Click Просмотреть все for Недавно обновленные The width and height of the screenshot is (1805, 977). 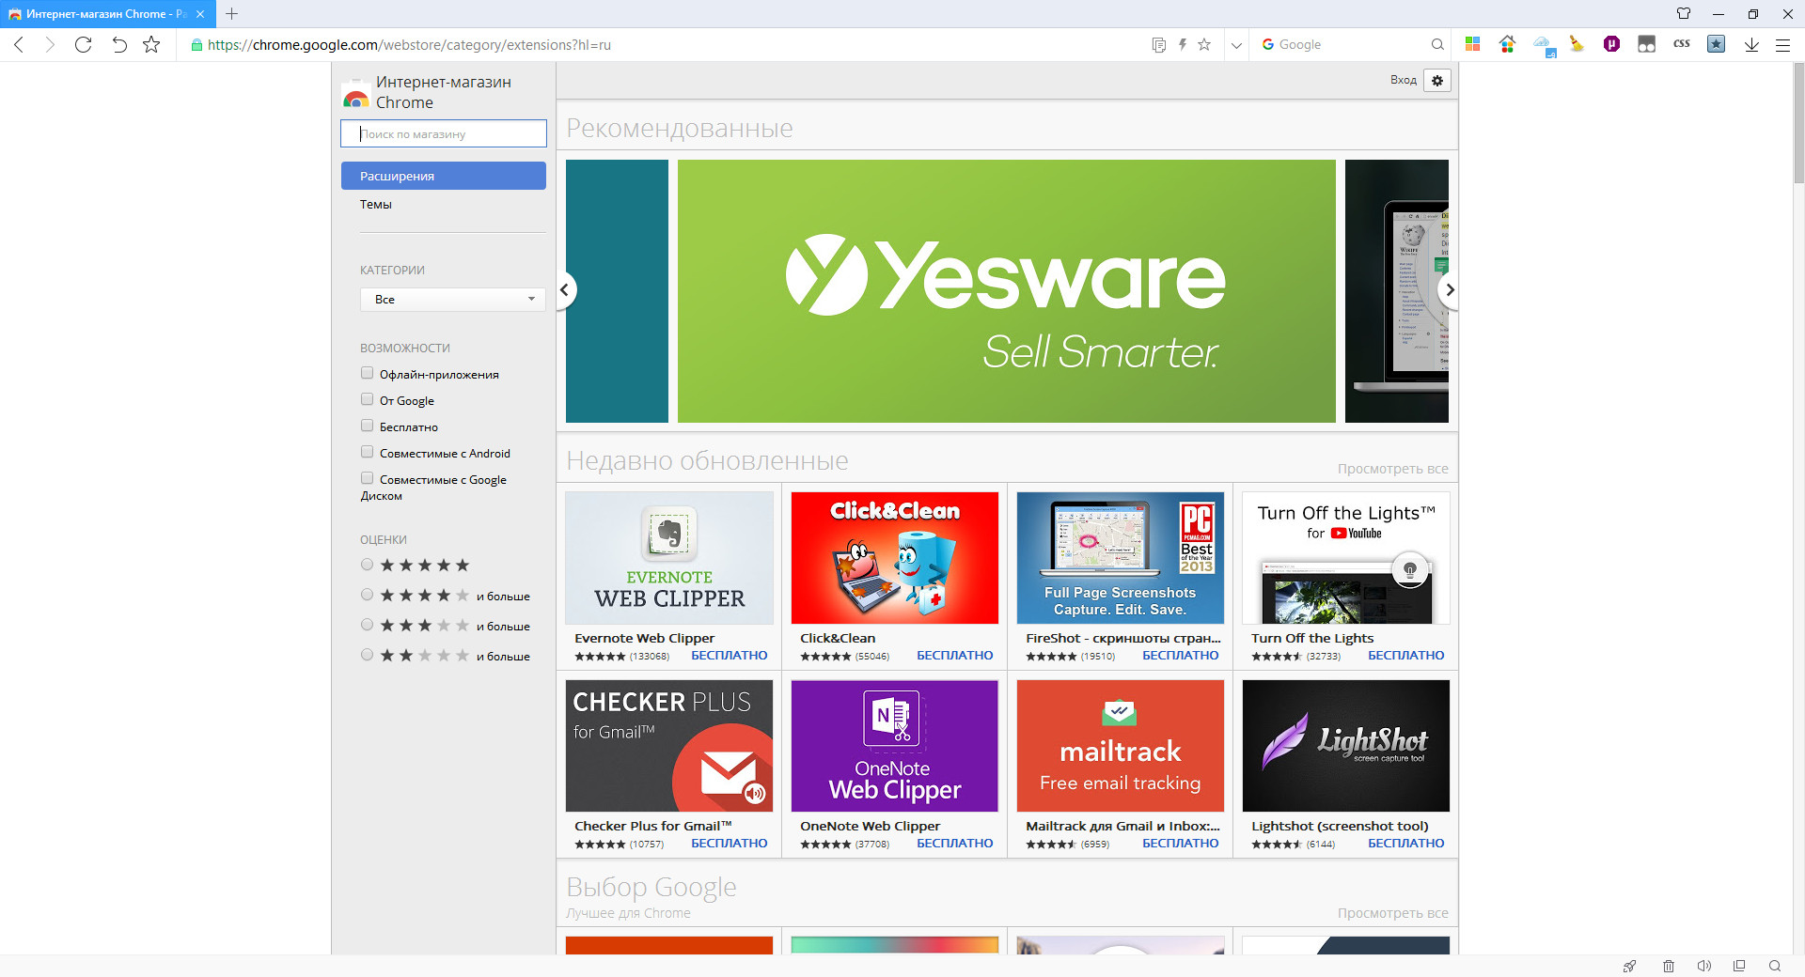click(1392, 469)
